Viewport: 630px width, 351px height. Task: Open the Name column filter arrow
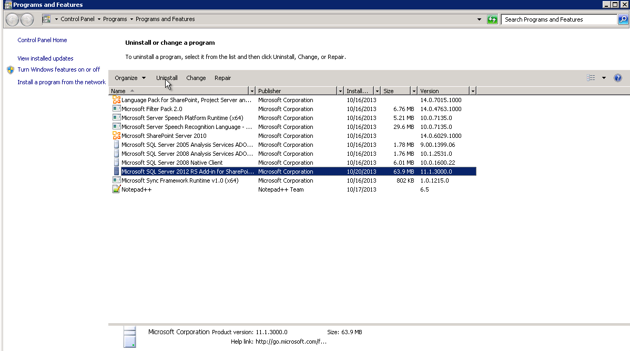click(252, 90)
